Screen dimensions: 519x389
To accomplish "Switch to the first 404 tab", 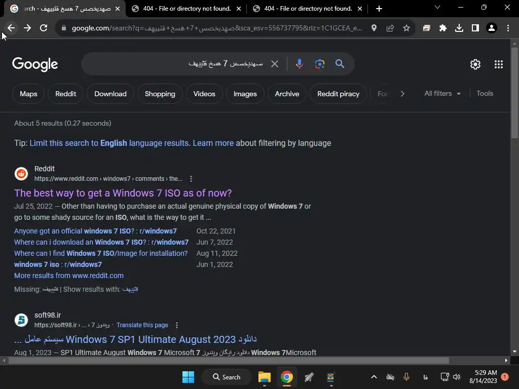I will point(186,9).
